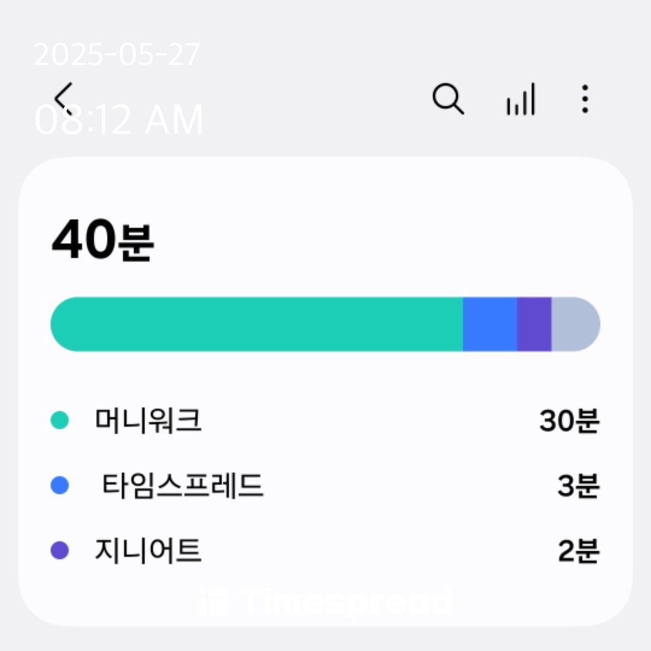Click the gray segment of usage bar

click(x=576, y=324)
